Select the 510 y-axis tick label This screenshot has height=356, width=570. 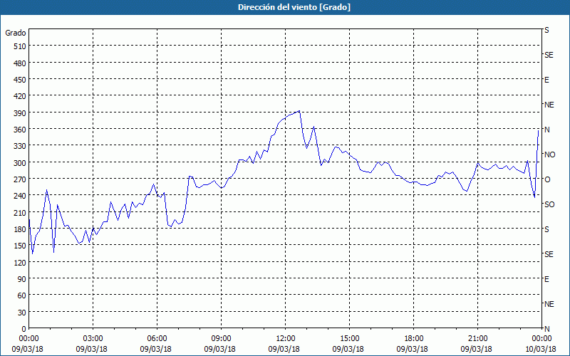(20, 46)
